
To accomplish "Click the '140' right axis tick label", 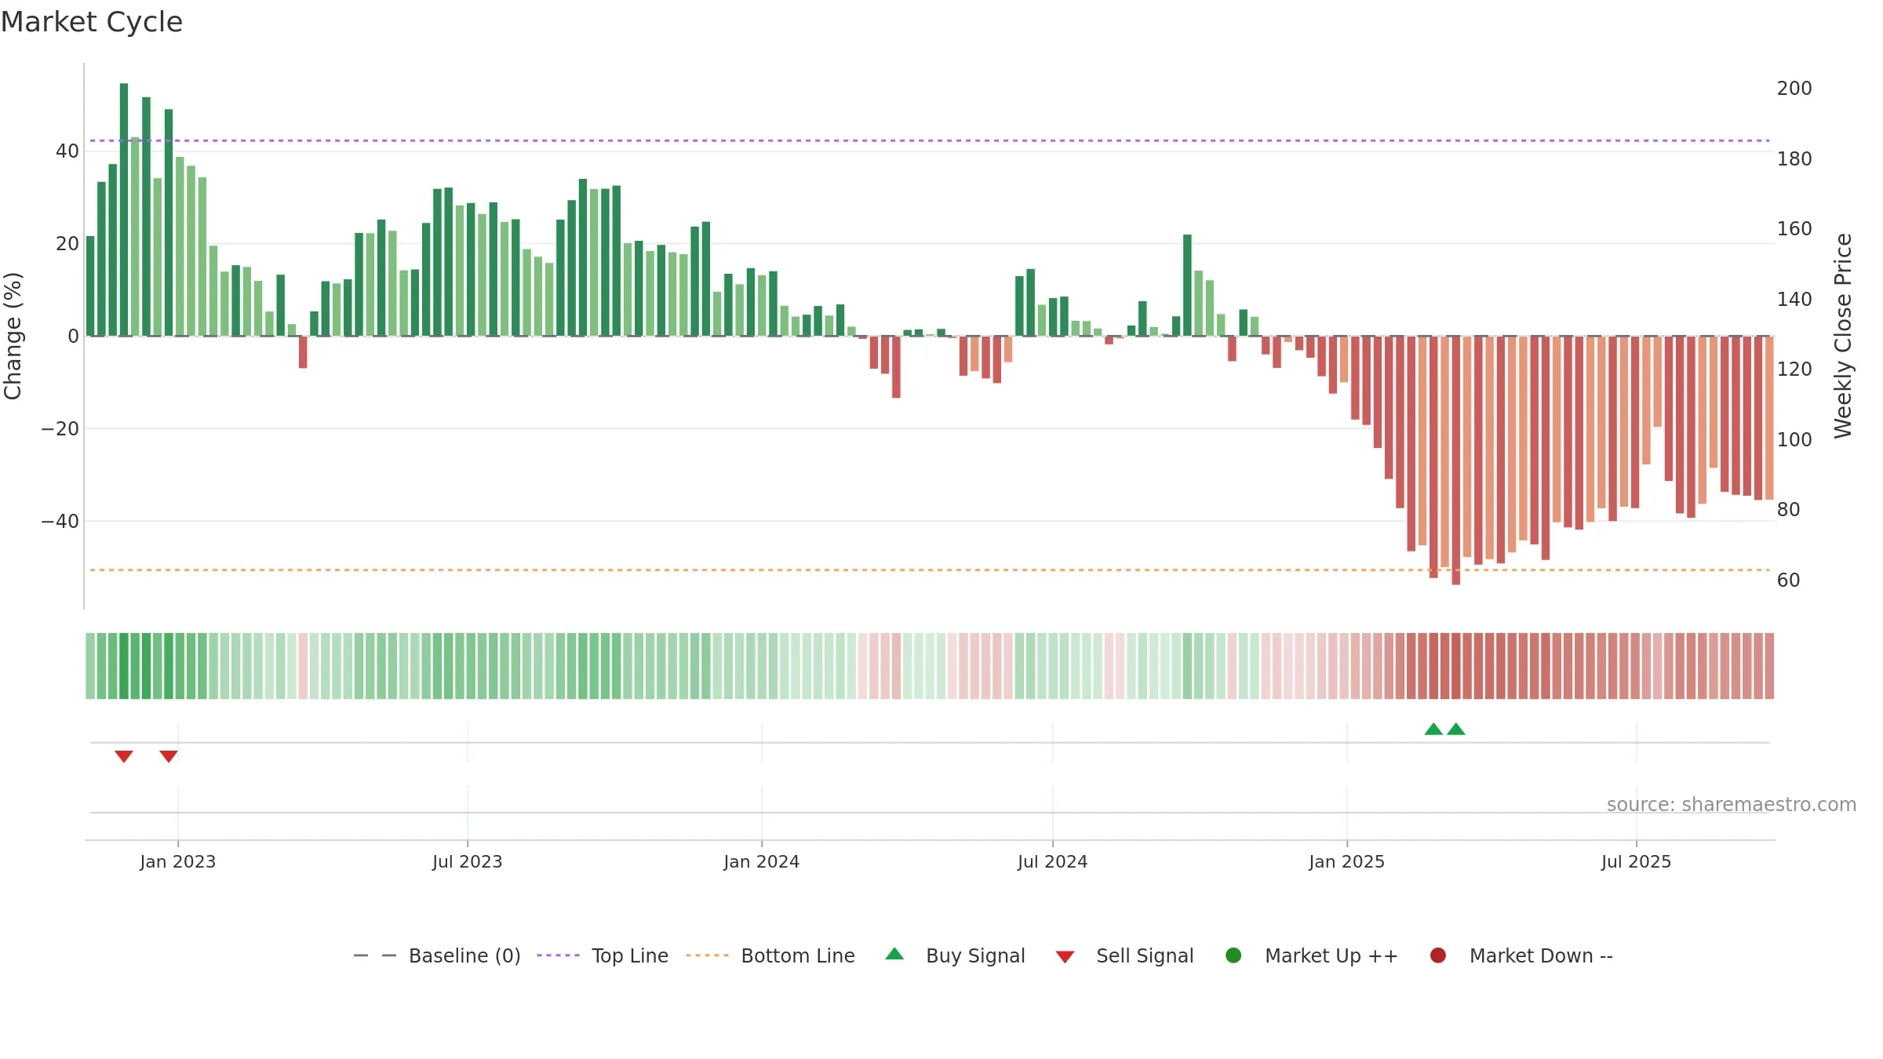I will [1794, 300].
